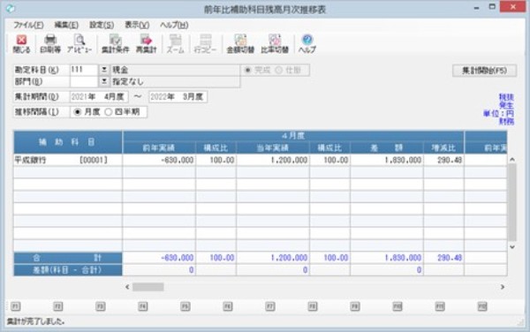Click the F5 function key button

[185, 306]
